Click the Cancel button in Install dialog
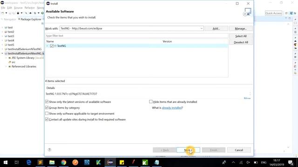Viewport: 298px width, 167px height. [x=239, y=150]
